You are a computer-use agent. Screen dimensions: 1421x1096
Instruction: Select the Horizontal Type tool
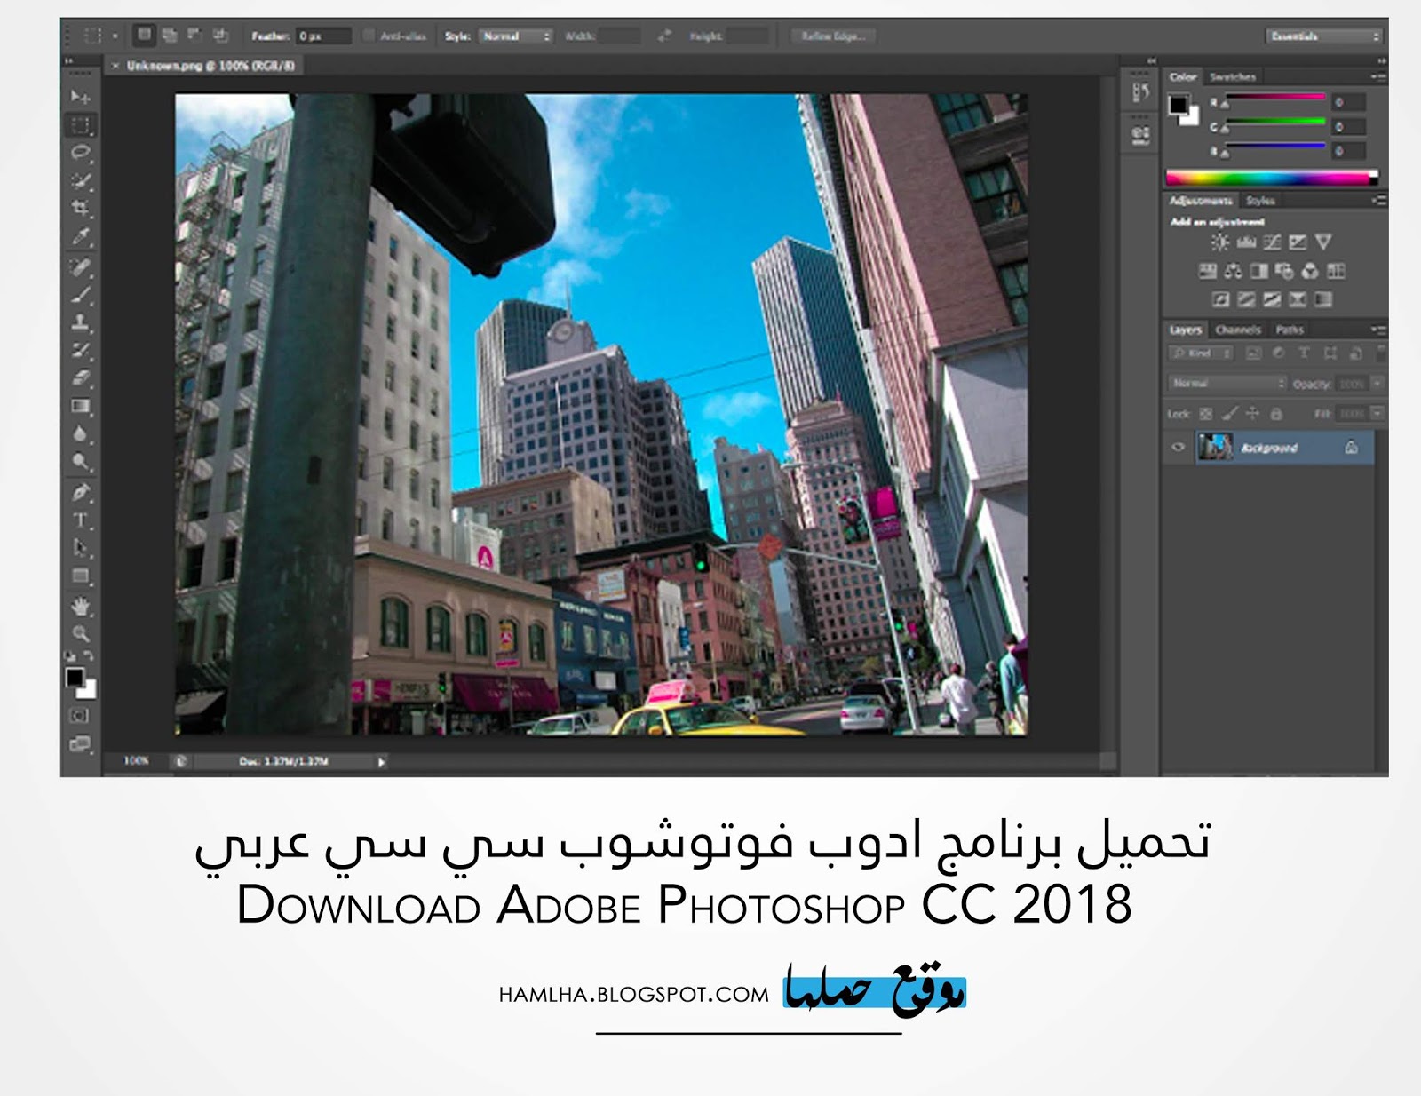tap(81, 520)
